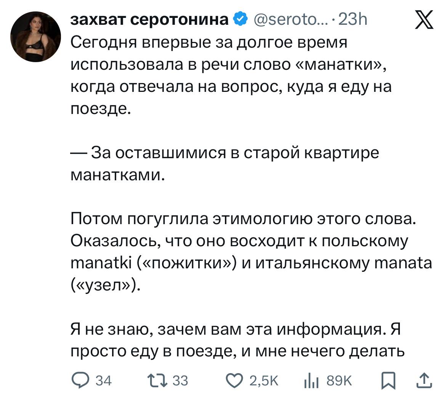Bookmark this tweet
The image size is (446, 401).
coord(389,381)
